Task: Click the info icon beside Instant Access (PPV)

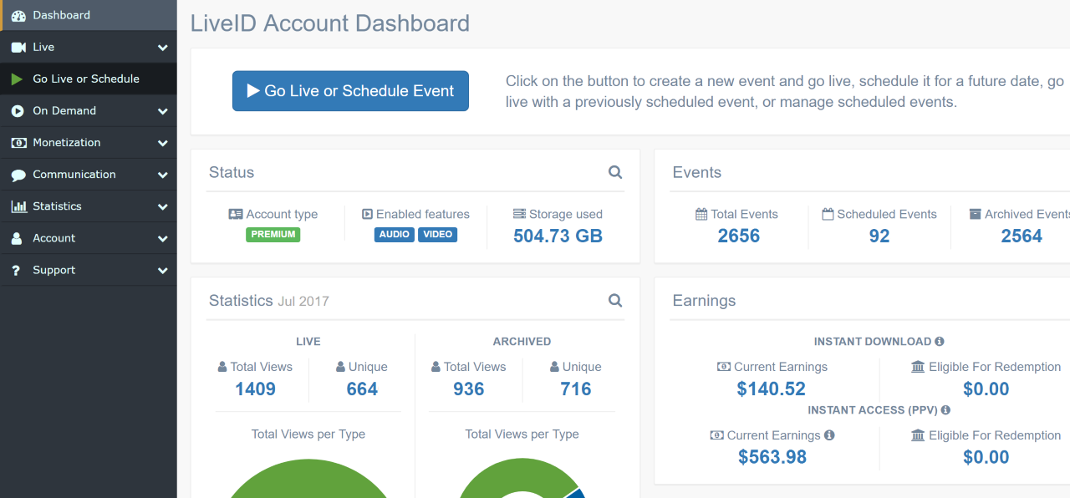Action: tap(945, 410)
